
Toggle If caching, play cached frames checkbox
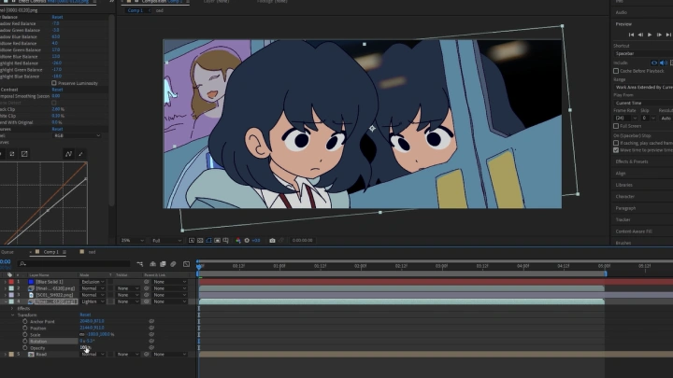[616, 143]
